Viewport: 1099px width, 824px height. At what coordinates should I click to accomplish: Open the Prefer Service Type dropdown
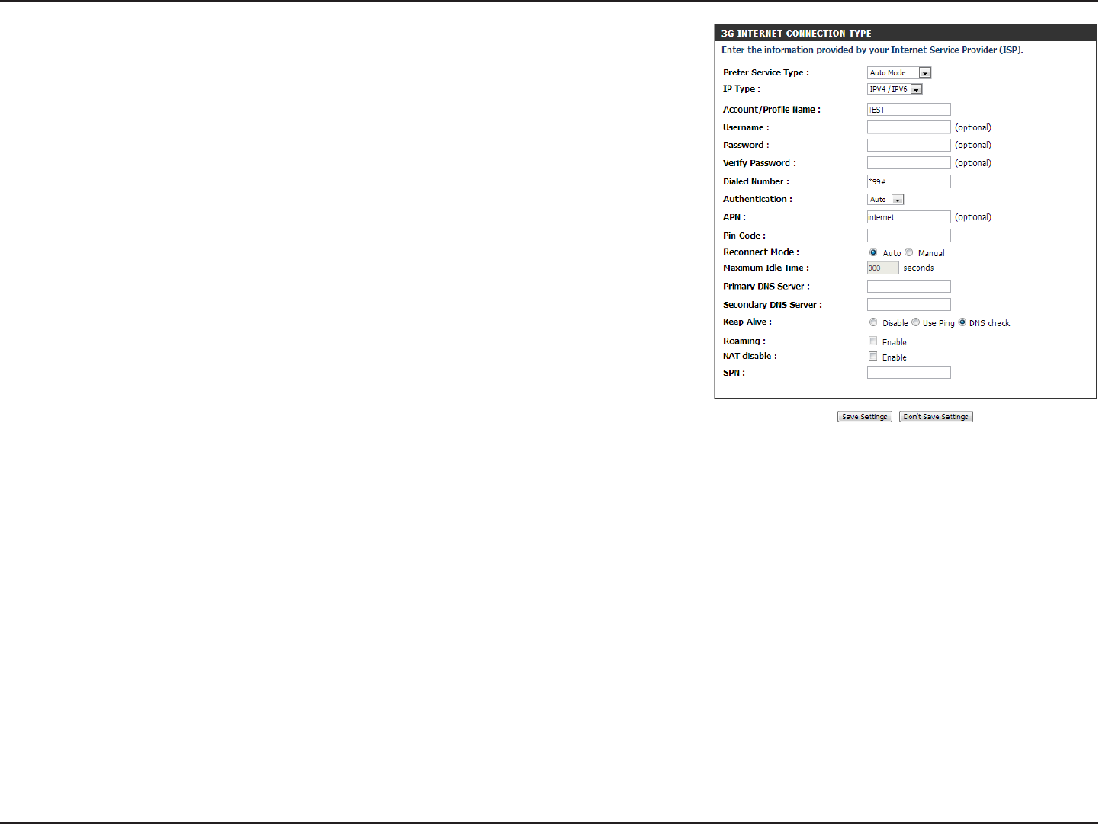click(x=899, y=73)
